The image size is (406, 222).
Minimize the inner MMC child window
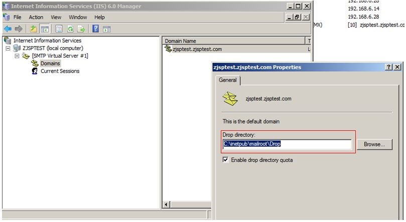click(x=290, y=17)
